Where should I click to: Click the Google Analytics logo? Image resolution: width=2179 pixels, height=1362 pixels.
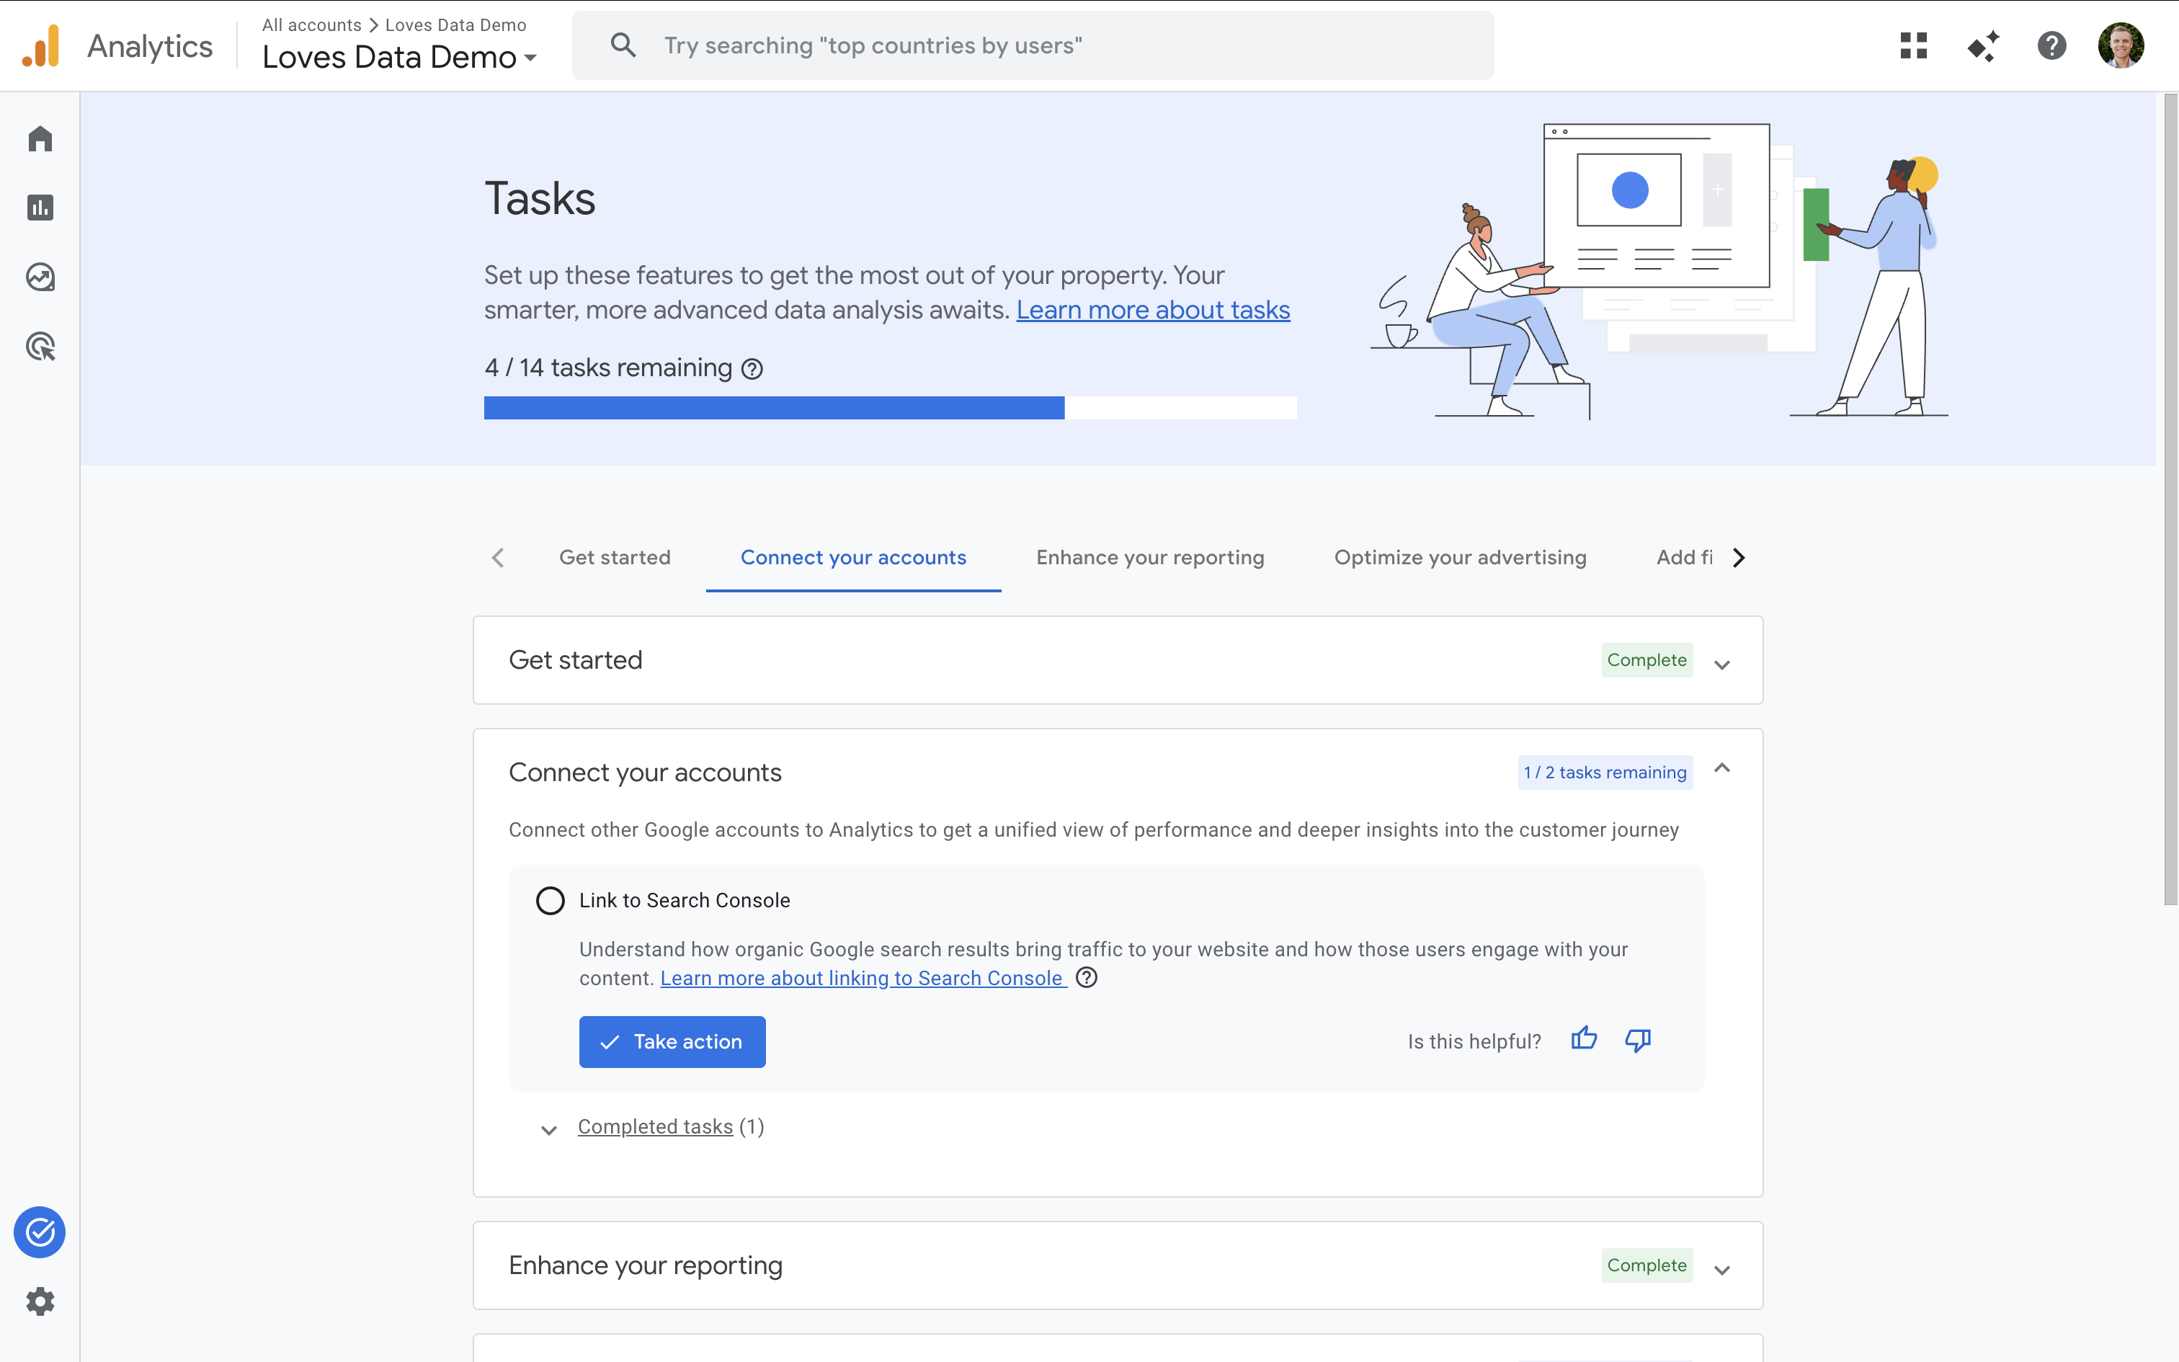(41, 45)
